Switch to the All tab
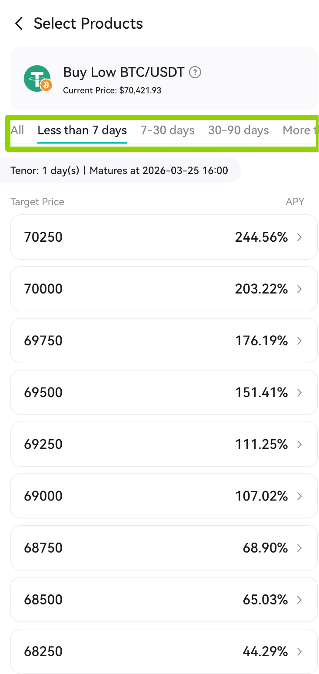Image resolution: width=319 pixels, height=674 pixels. click(17, 130)
